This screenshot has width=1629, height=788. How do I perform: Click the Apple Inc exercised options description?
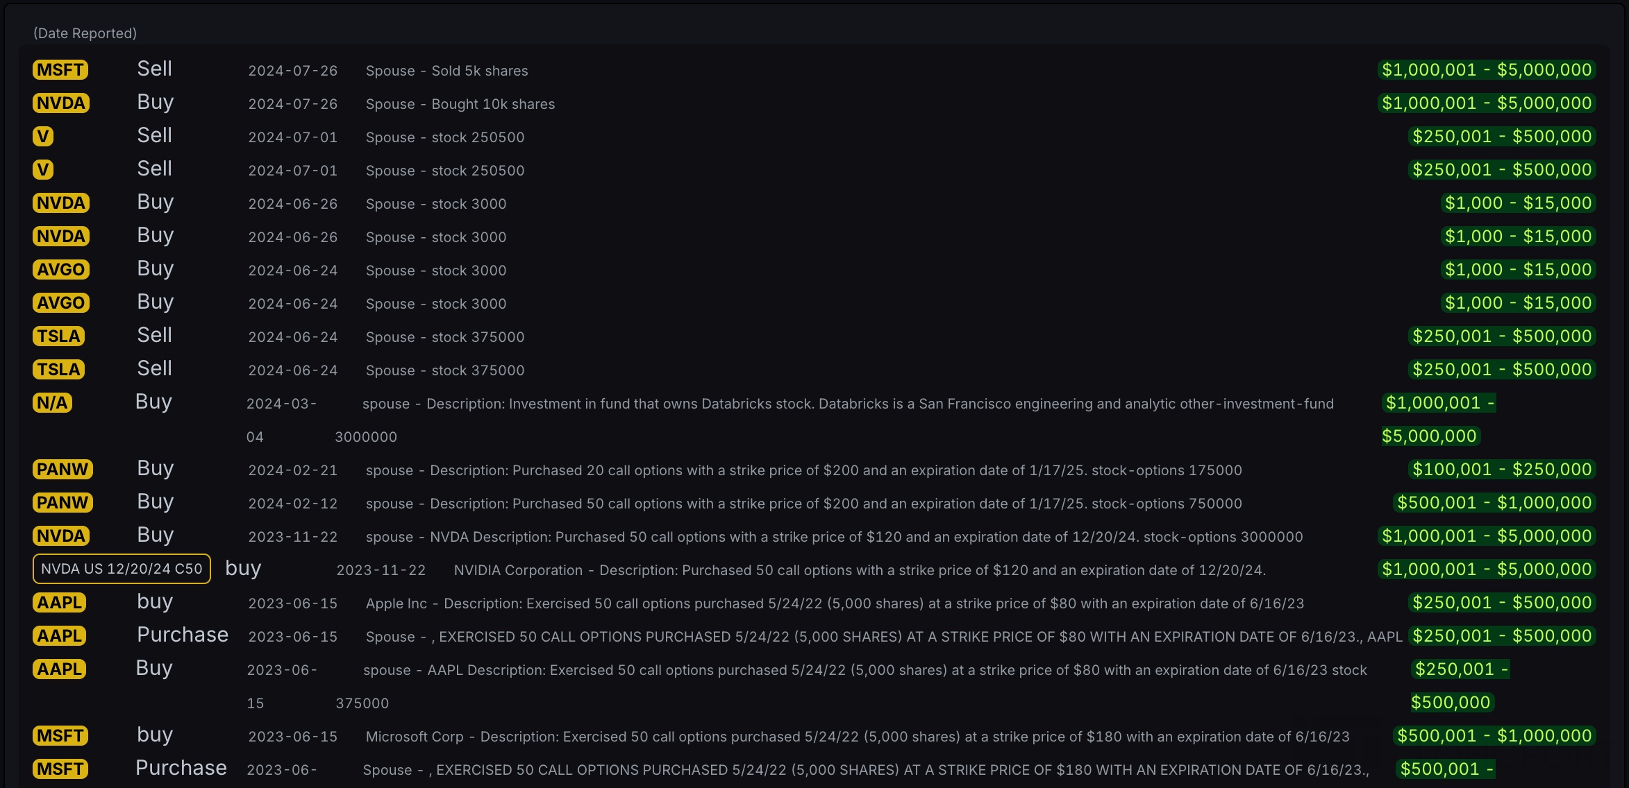tap(835, 603)
